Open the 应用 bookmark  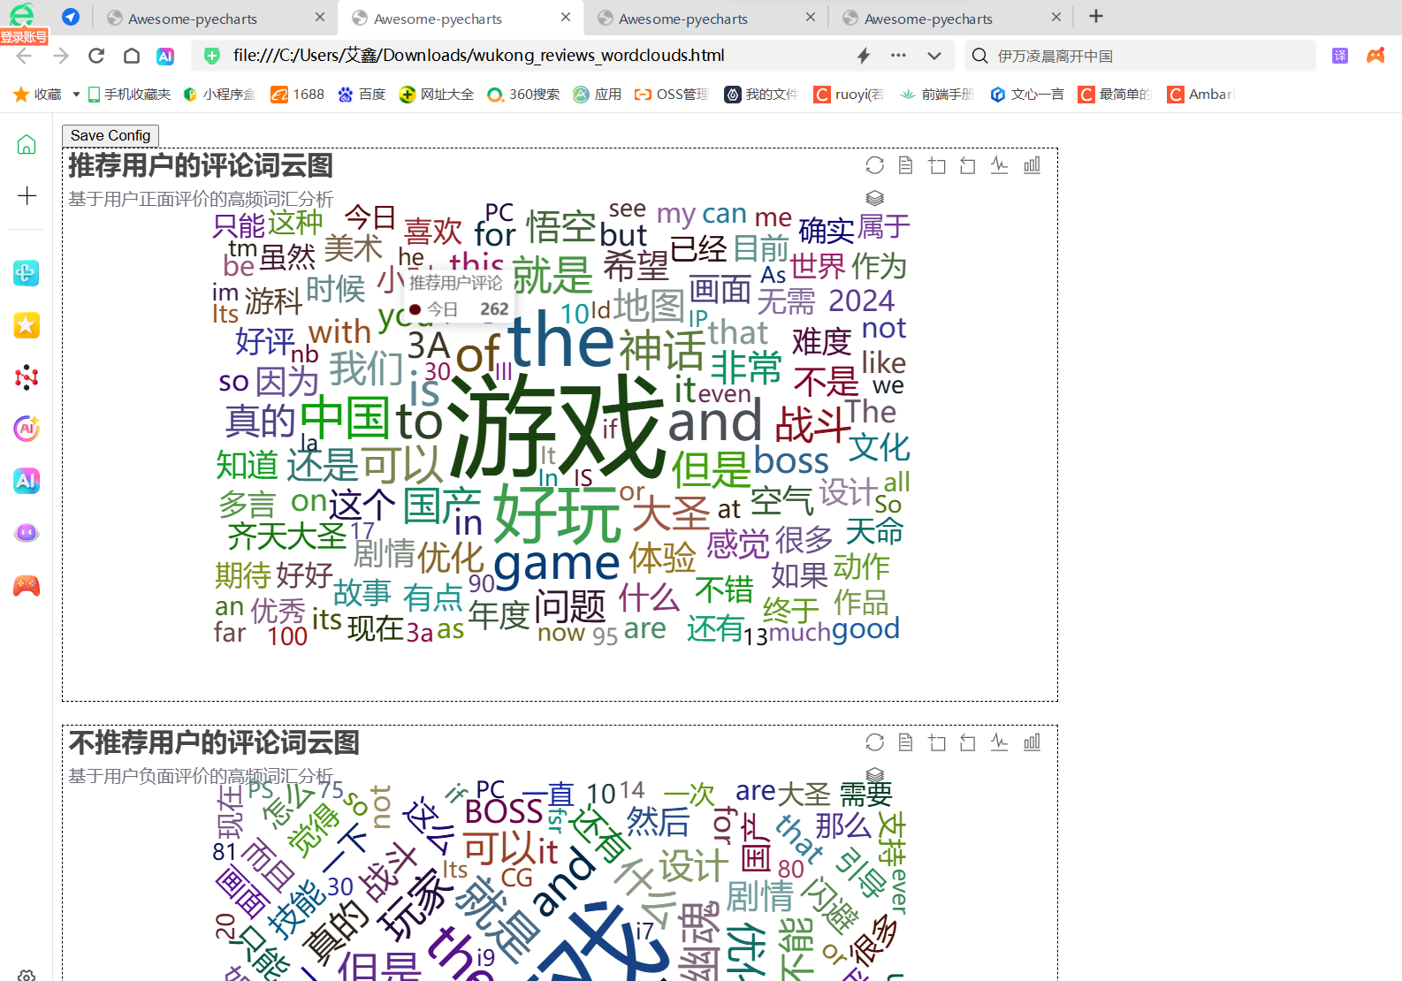pos(598,95)
